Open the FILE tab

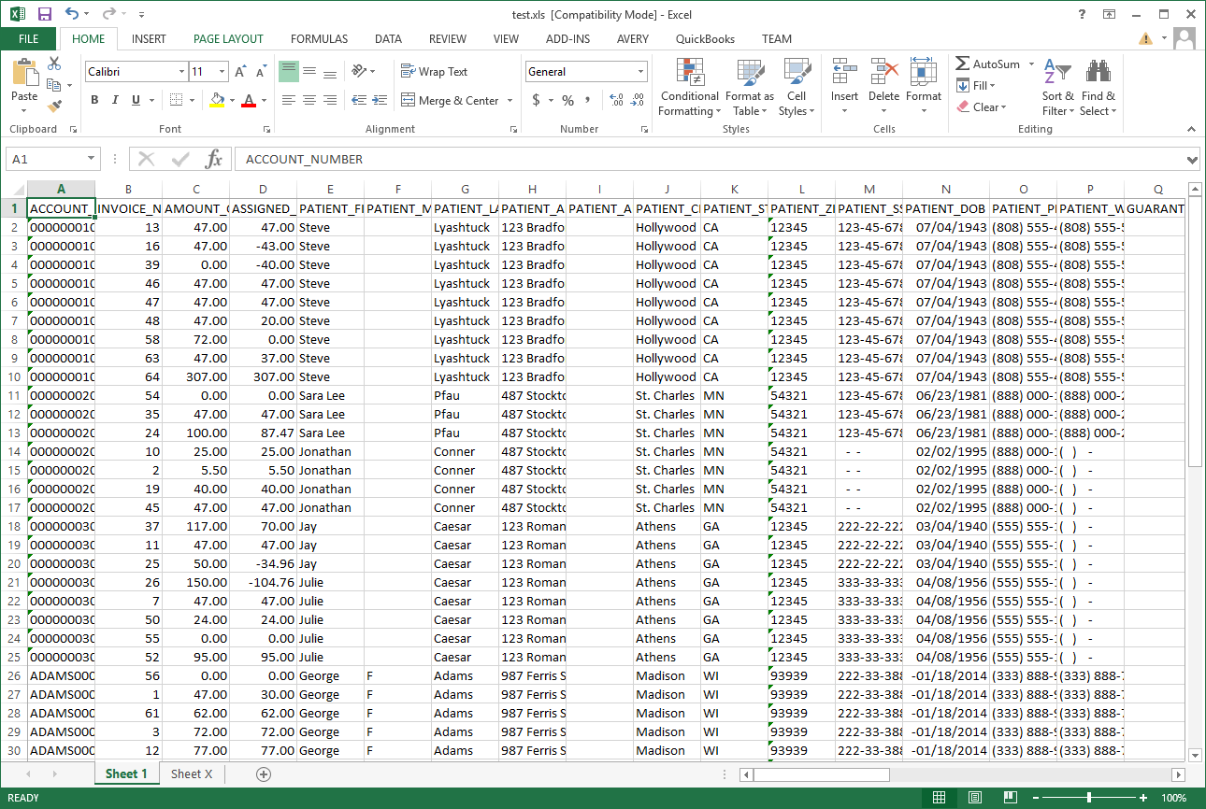(x=29, y=39)
